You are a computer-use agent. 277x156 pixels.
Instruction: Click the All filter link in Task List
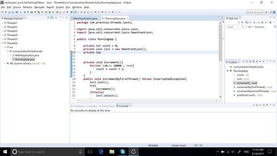click(249, 27)
